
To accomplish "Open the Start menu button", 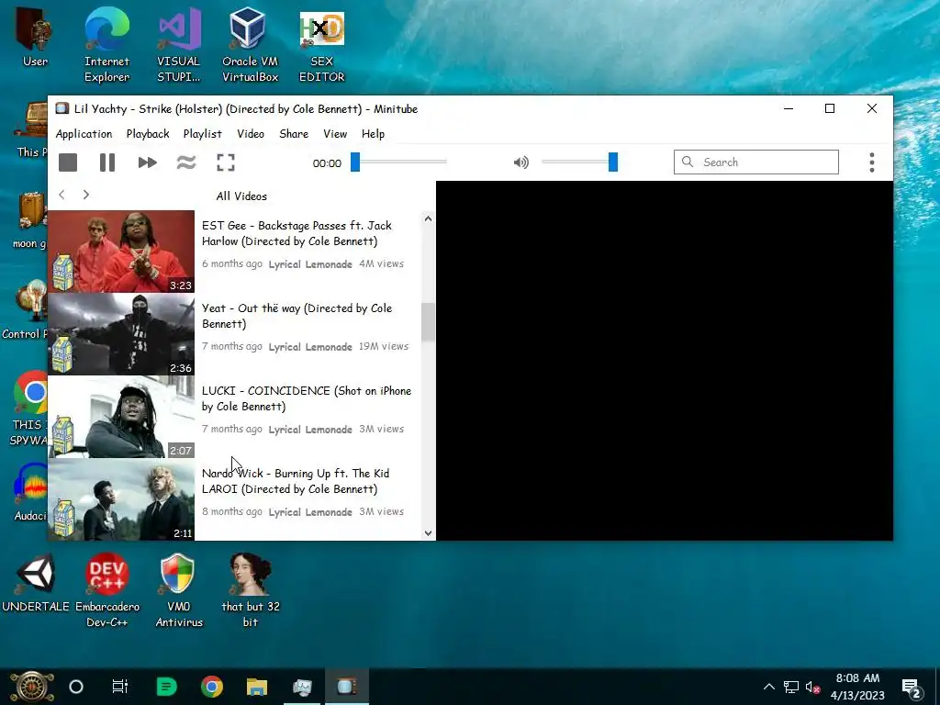I will click(x=31, y=687).
